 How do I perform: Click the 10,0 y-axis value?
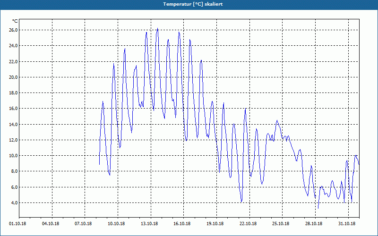click(13, 156)
